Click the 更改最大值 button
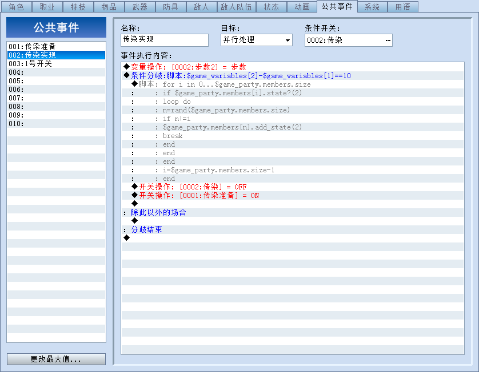The image size is (479, 372). [56, 359]
